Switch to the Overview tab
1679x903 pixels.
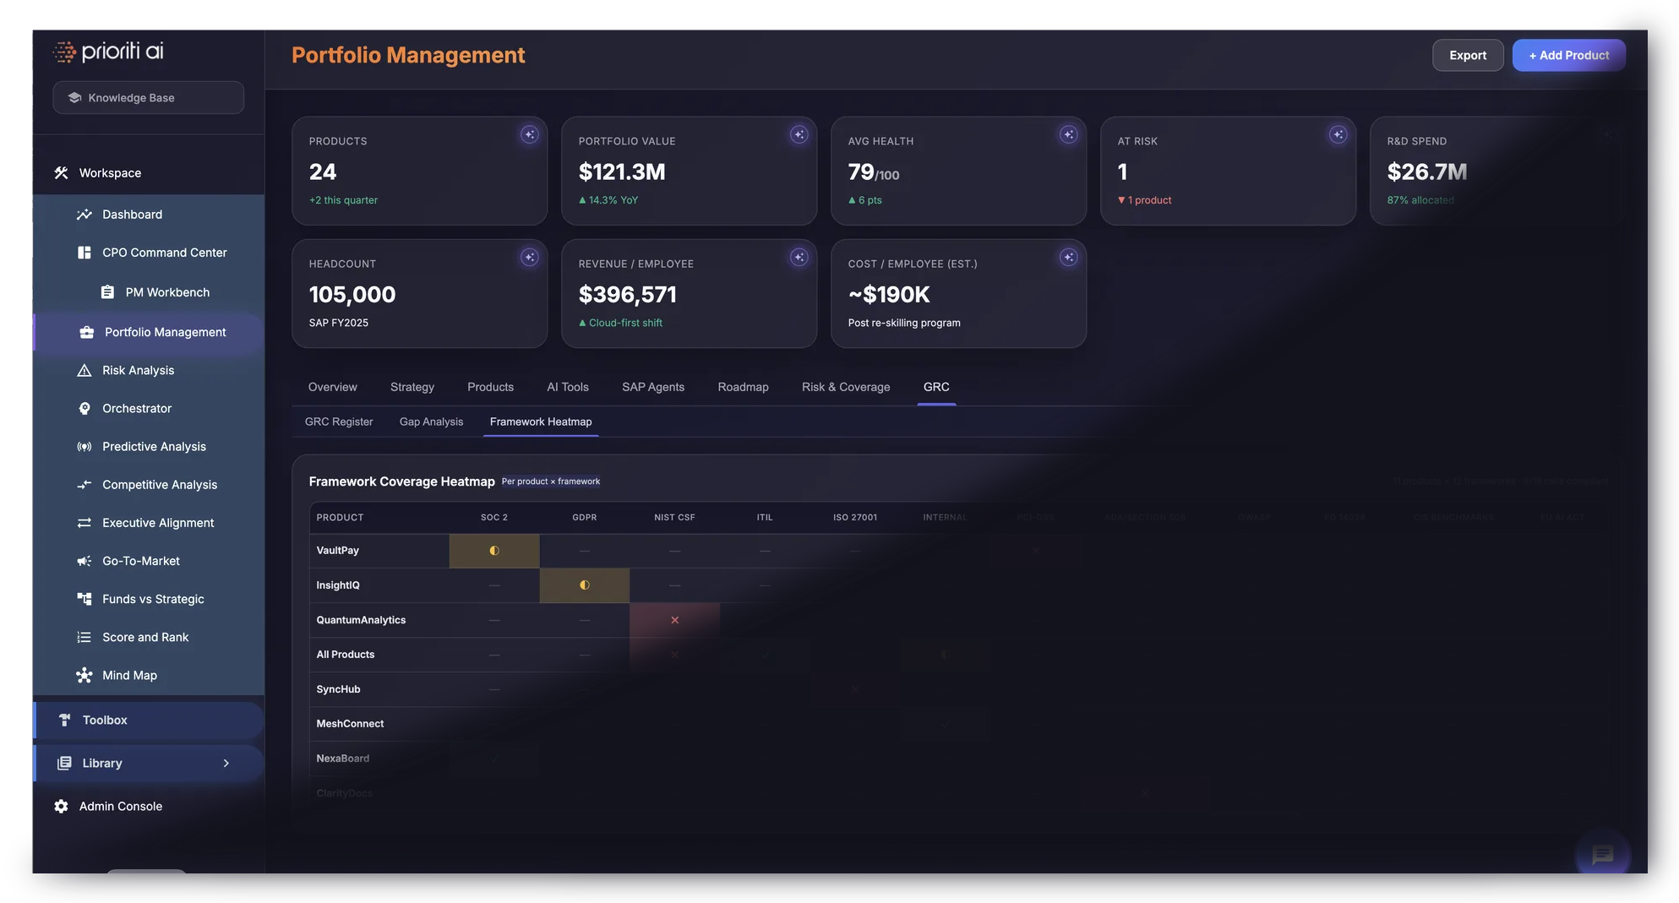(x=332, y=387)
